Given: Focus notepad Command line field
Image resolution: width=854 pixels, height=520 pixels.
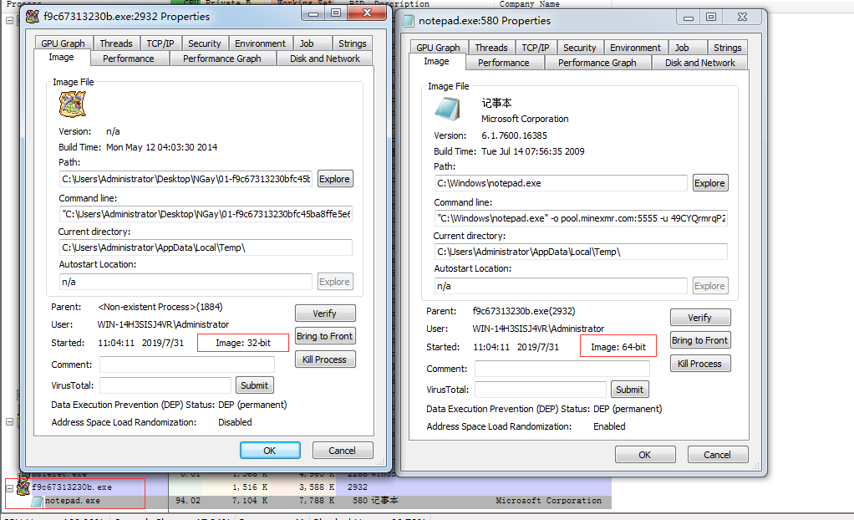Looking at the screenshot, I should pos(581,218).
